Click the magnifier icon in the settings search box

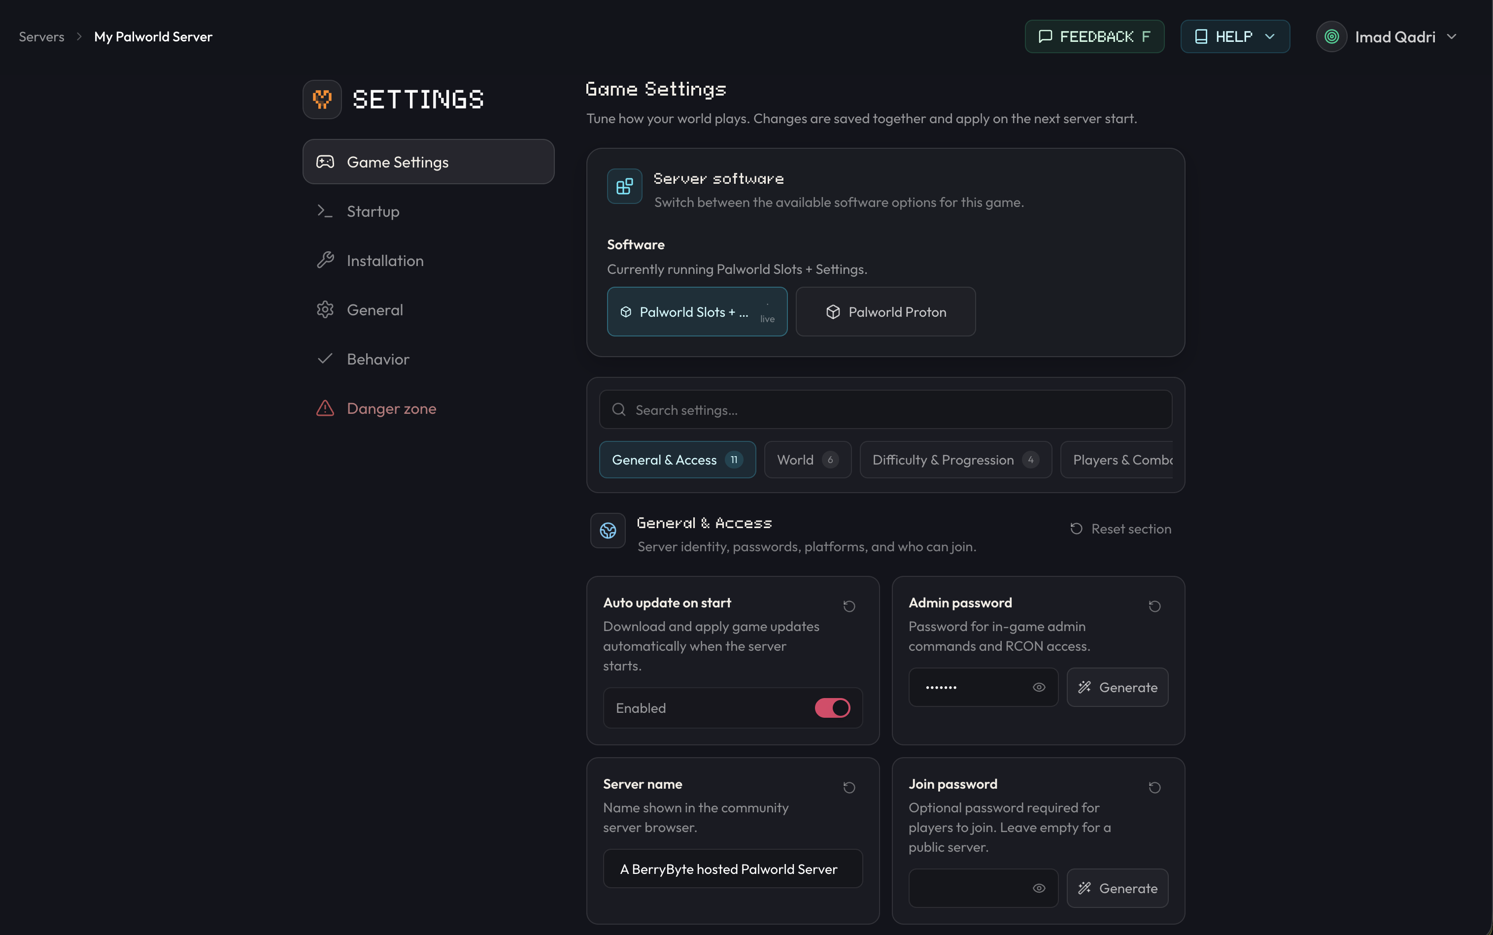(x=618, y=409)
